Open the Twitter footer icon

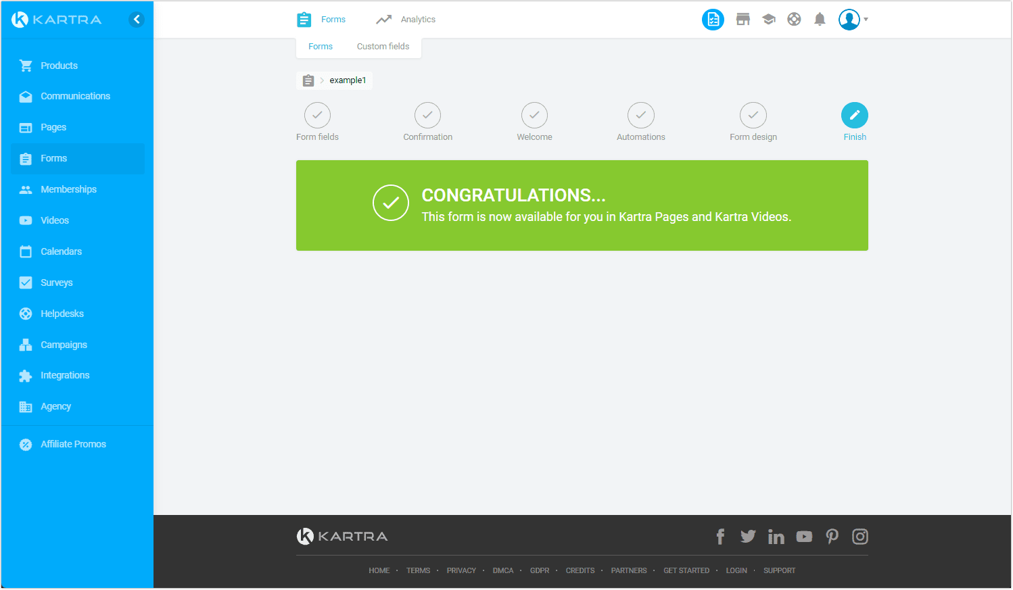point(748,537)
